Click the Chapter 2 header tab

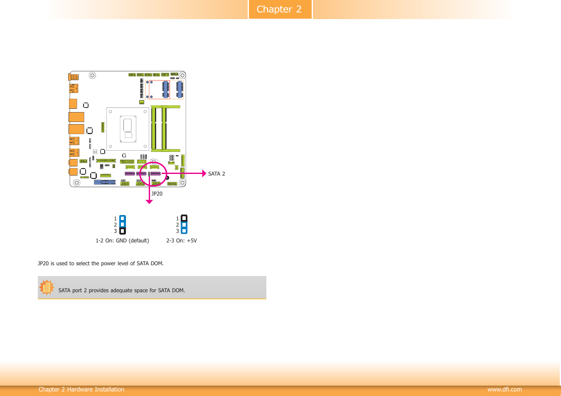[280, 9]
